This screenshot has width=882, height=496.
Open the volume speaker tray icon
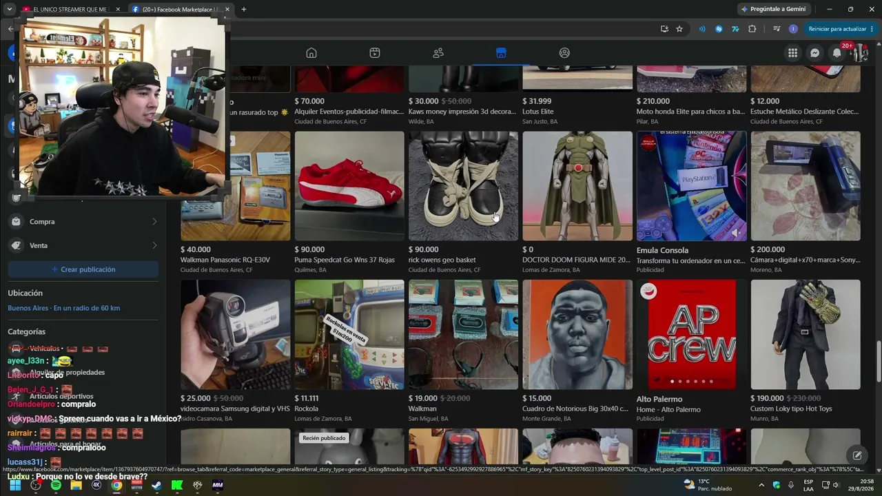(x=838, y=485)
